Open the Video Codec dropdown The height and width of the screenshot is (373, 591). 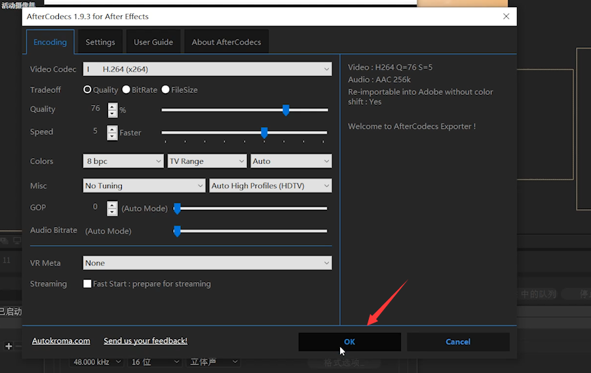point(207,69)
